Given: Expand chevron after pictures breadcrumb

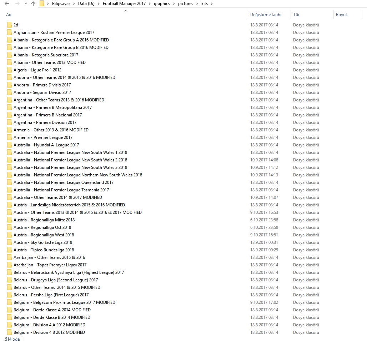Looking at the screenshot, I should [197, 4].
